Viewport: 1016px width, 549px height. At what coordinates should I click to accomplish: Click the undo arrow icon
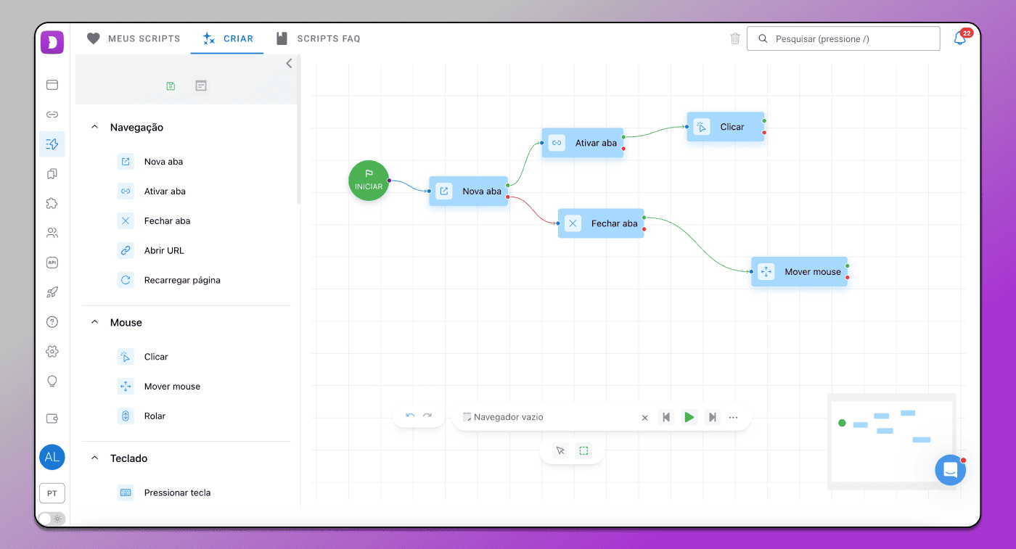(410, 416)
